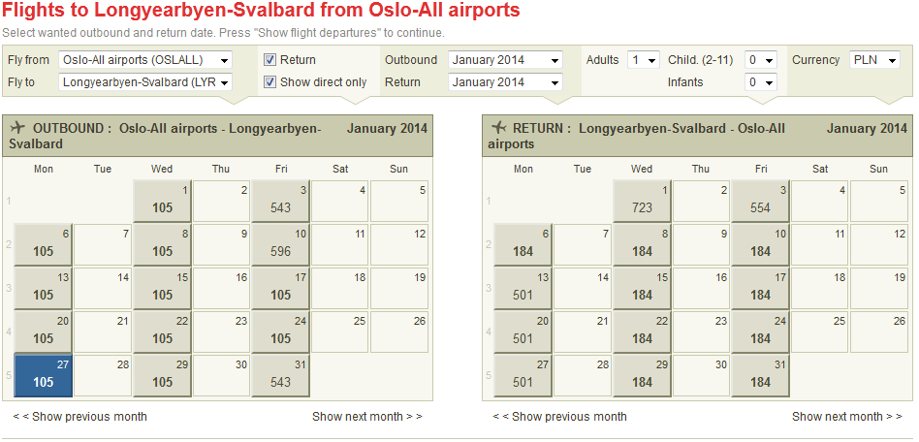This screenshot has height=442, width=919.
Task: Select return January 20 fare 501
Action: click(x=523, y=331)
